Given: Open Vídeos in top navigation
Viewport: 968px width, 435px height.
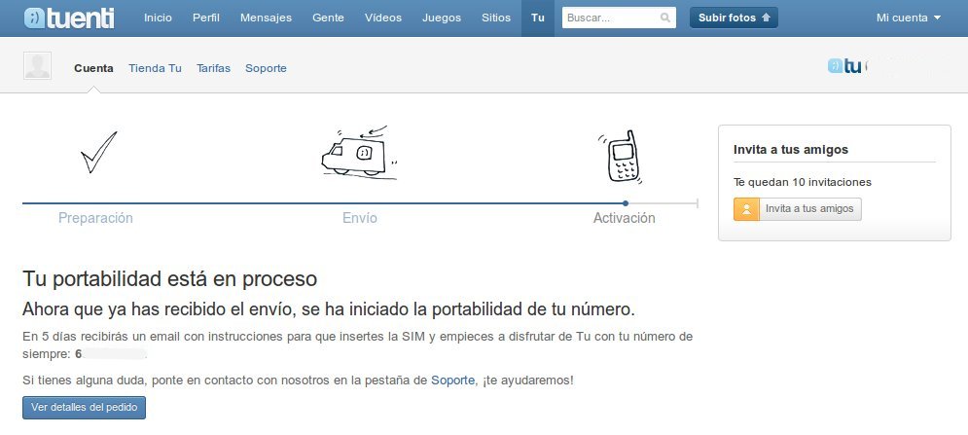Looking at the screenshot, I should point(383,18).
